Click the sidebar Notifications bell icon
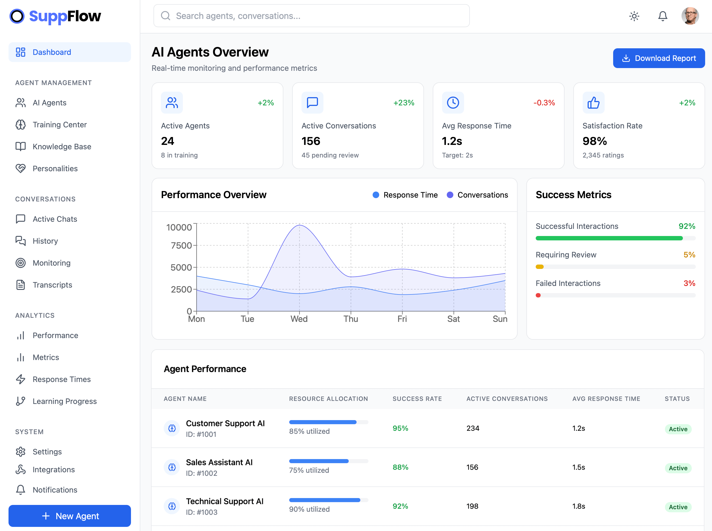 [21, 490]
